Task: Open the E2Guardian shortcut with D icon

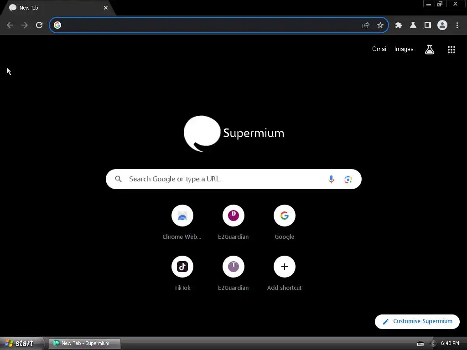Action: coord(233,222)
